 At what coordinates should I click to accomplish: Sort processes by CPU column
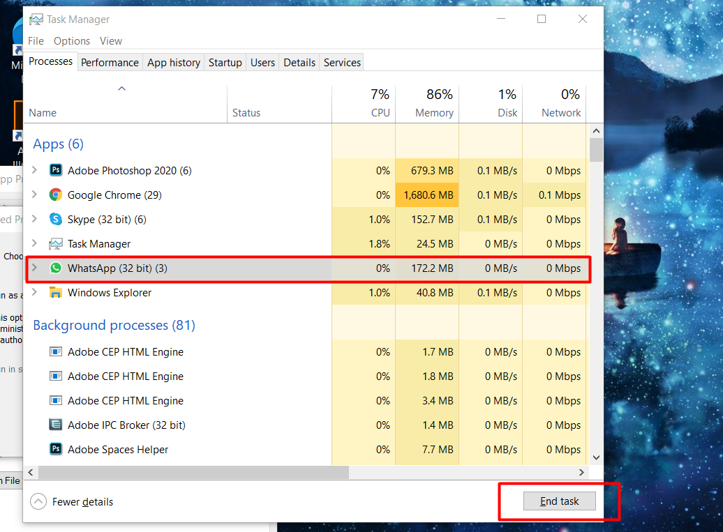(364, 104)
